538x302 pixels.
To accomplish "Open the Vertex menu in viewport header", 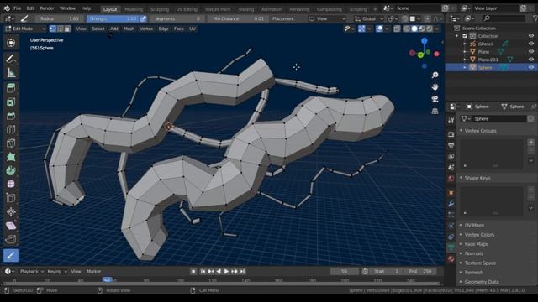I will pyautogui.click(x=146, y=29).
